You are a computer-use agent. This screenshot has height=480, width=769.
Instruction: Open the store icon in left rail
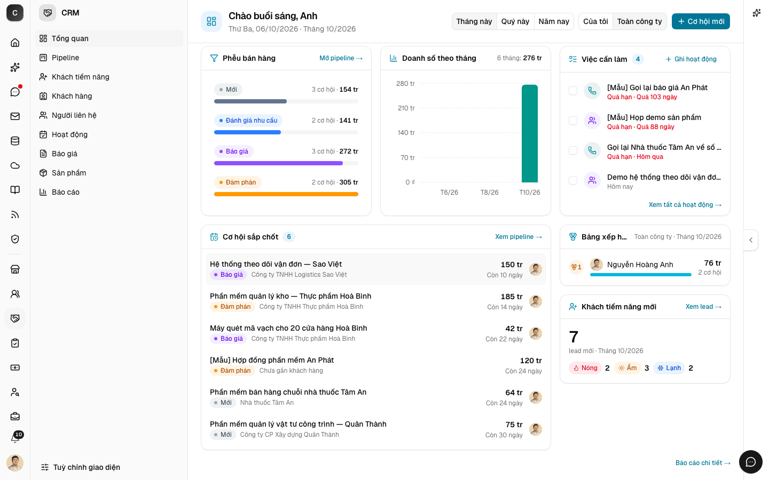[x=15, y=269]
